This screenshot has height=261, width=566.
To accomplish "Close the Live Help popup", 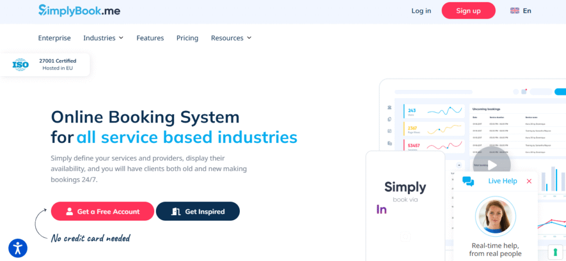I will pos(529,181).
